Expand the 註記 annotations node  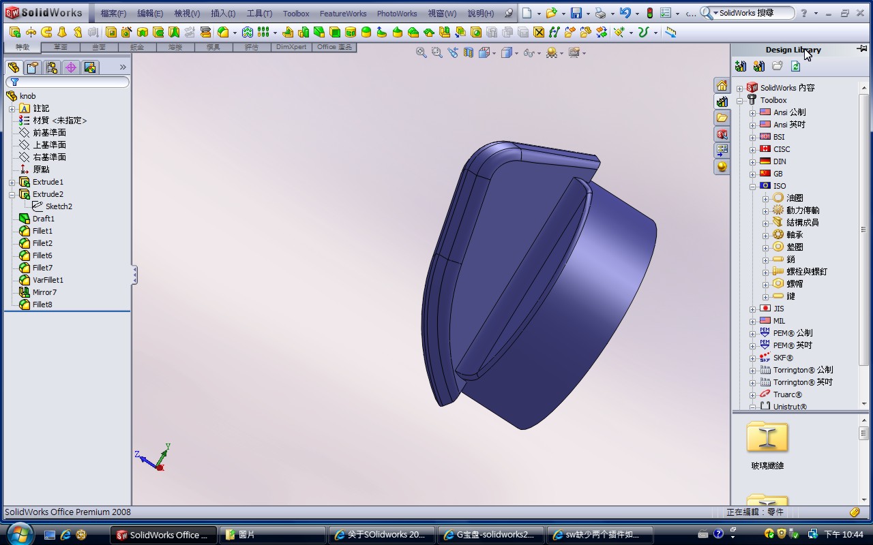click(x=12, y=108)
